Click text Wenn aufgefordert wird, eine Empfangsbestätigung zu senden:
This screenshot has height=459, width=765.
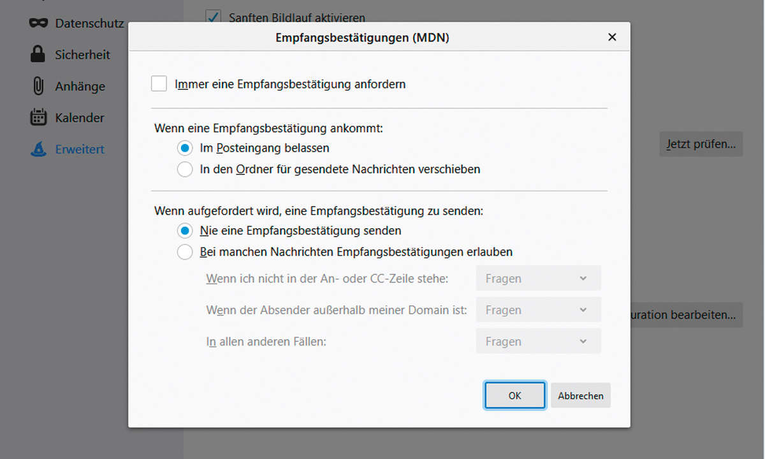319,210
